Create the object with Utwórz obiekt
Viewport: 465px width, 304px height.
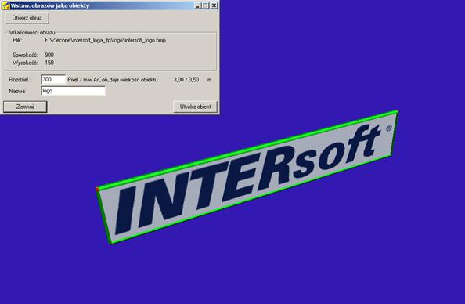click(x=195, y=107)
